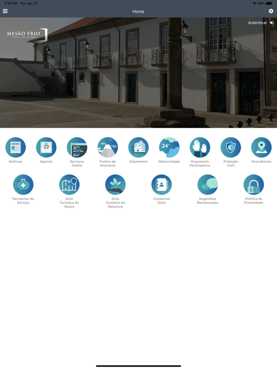Viewport: 277px width, 369px height.
Task: Open Guia Turístico da Natureza plant icon
Action: pyautogui.click(x=115, y=184)
